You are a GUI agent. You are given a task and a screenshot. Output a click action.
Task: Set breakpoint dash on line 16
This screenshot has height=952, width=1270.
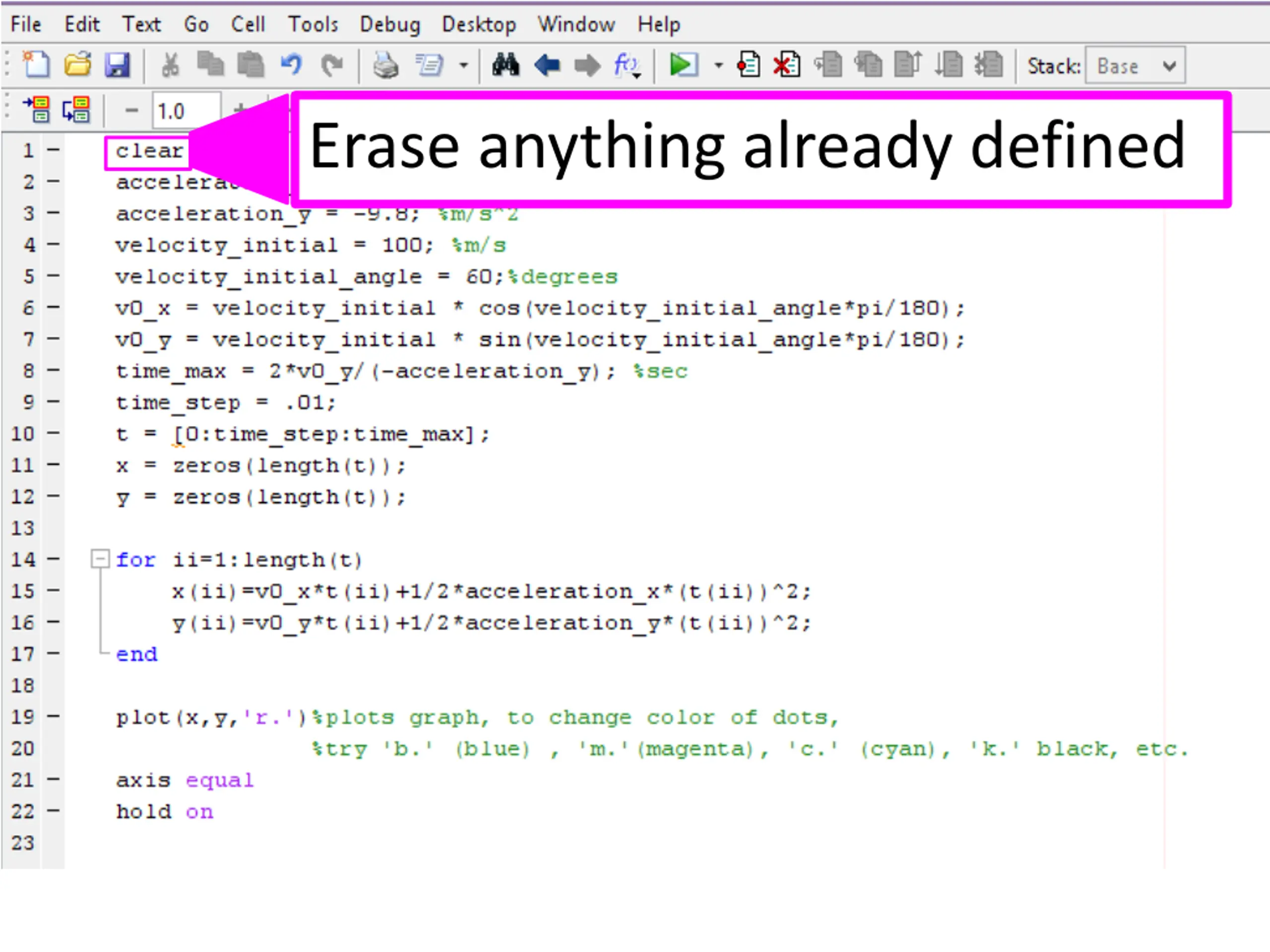click(53, 621)
